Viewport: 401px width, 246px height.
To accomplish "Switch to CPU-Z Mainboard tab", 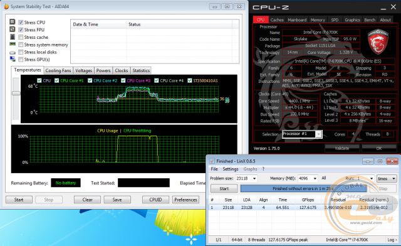I will pyautogui.click(x=297, y=19).
